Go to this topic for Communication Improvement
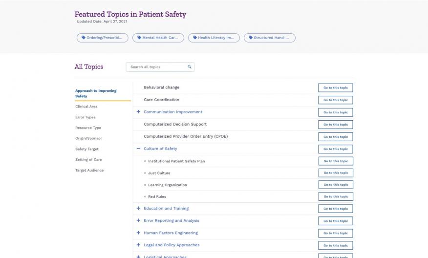This screenshot has height=258, width=428. tap(336, 112)
